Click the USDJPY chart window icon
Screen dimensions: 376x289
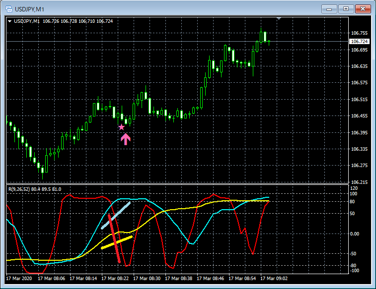[9, 9]
